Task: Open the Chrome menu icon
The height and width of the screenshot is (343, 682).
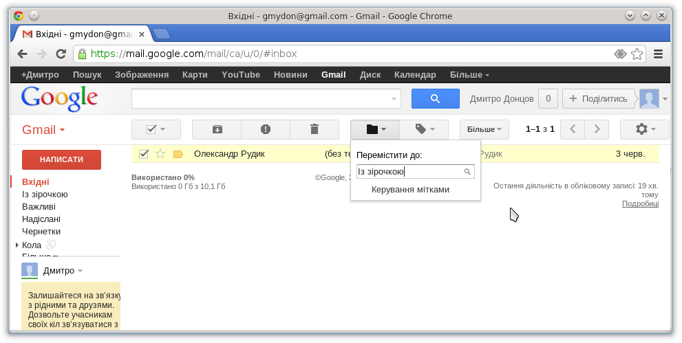Action: [659, 54]
